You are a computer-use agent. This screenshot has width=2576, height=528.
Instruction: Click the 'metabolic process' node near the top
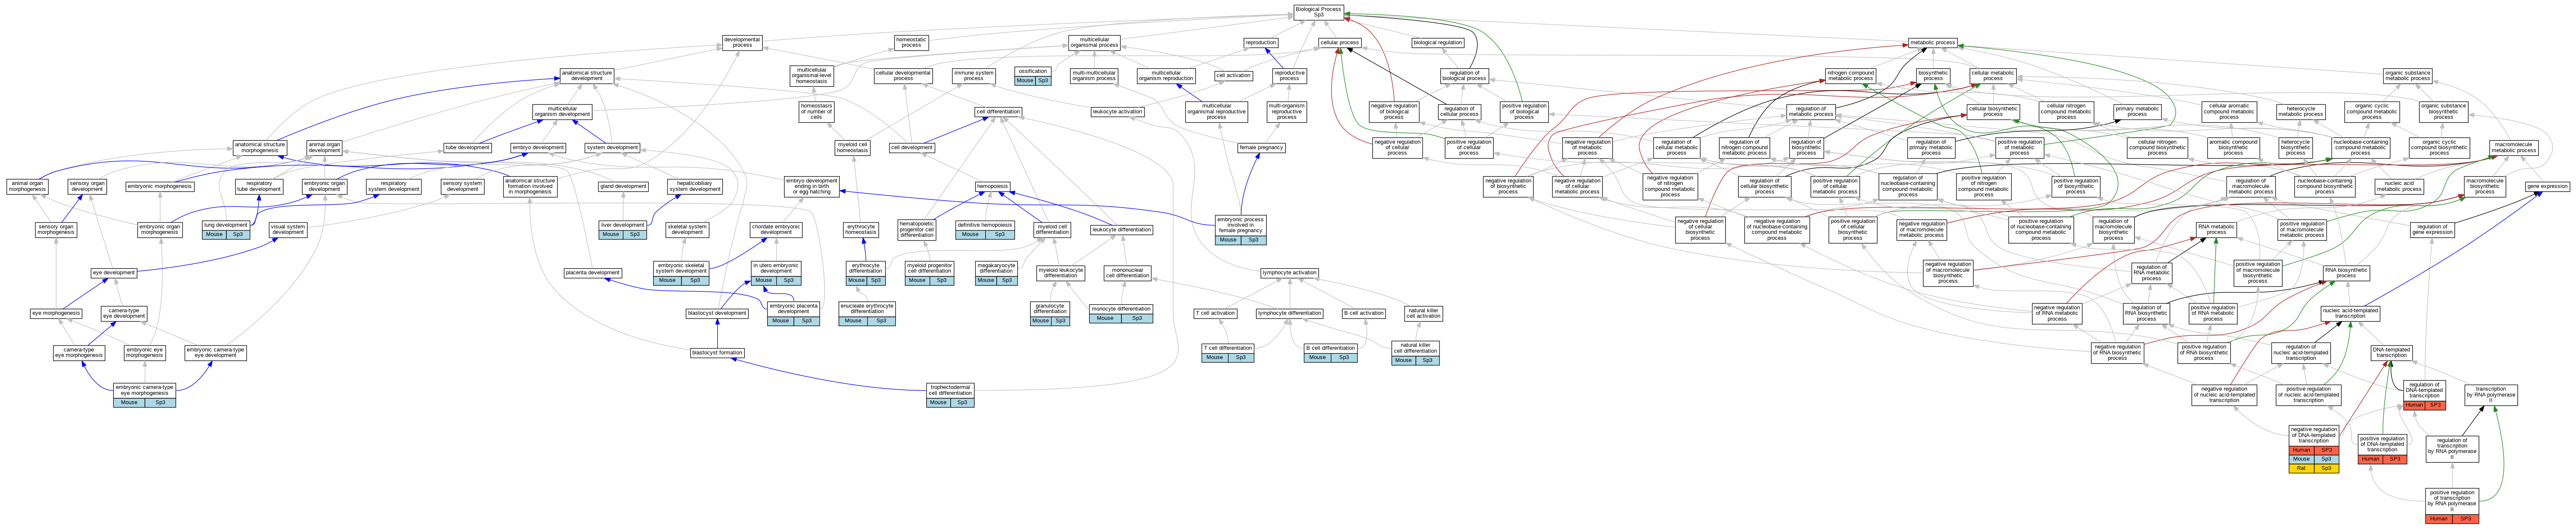[1932, 42]
